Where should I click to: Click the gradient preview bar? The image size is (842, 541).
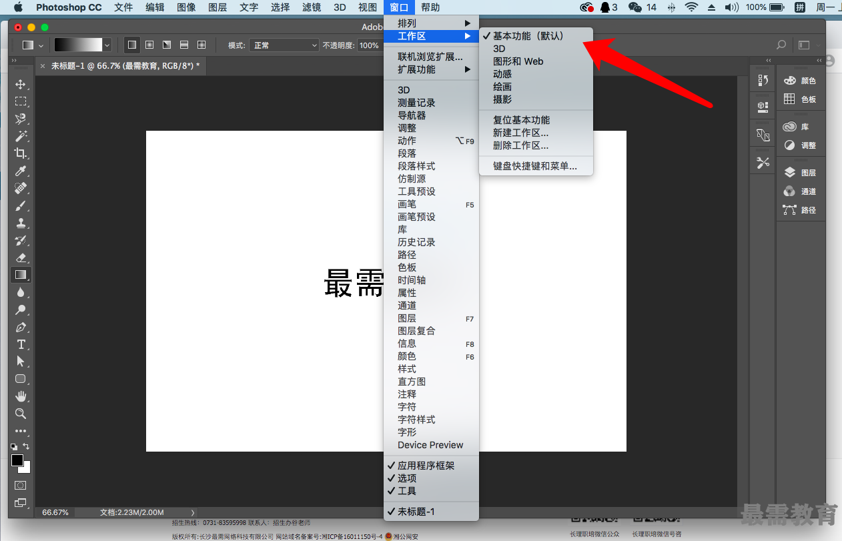(x=78, y=45)
